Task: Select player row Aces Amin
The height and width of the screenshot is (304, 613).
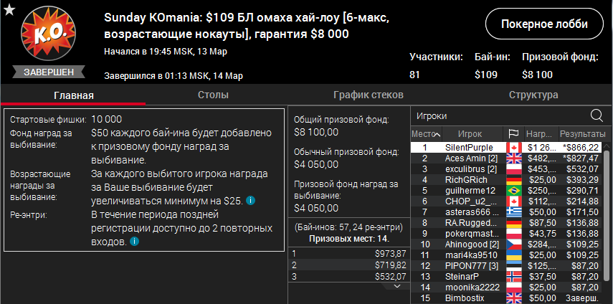Action: (x=471, y=158)
